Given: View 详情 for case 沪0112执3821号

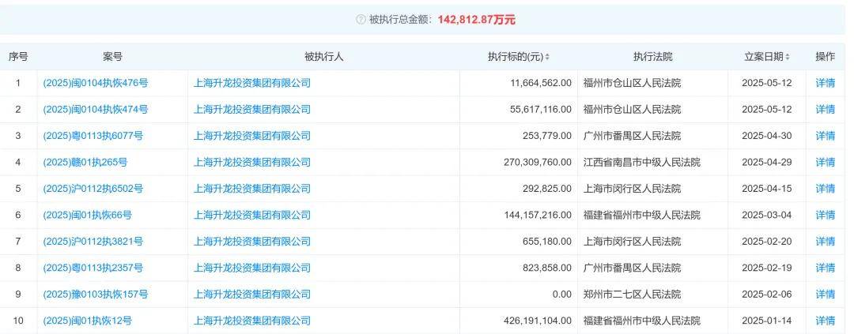Looking at the screenshot, I should [x=825, y=242].
